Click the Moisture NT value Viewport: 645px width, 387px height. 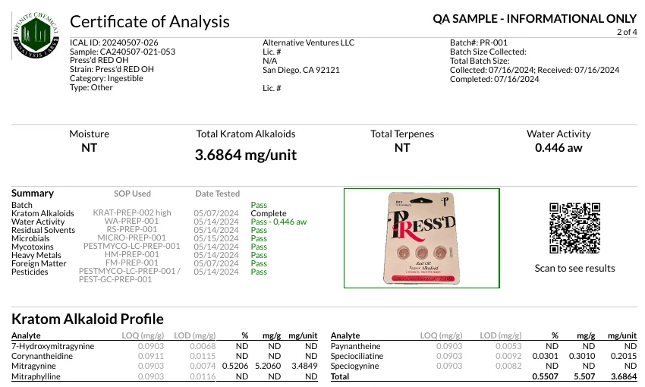click(90, 148)
